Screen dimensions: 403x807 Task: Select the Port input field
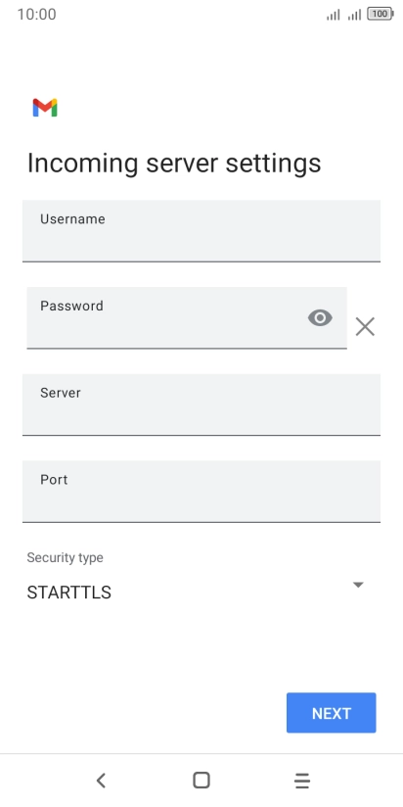pyautogui.click(x=201, y=492)
